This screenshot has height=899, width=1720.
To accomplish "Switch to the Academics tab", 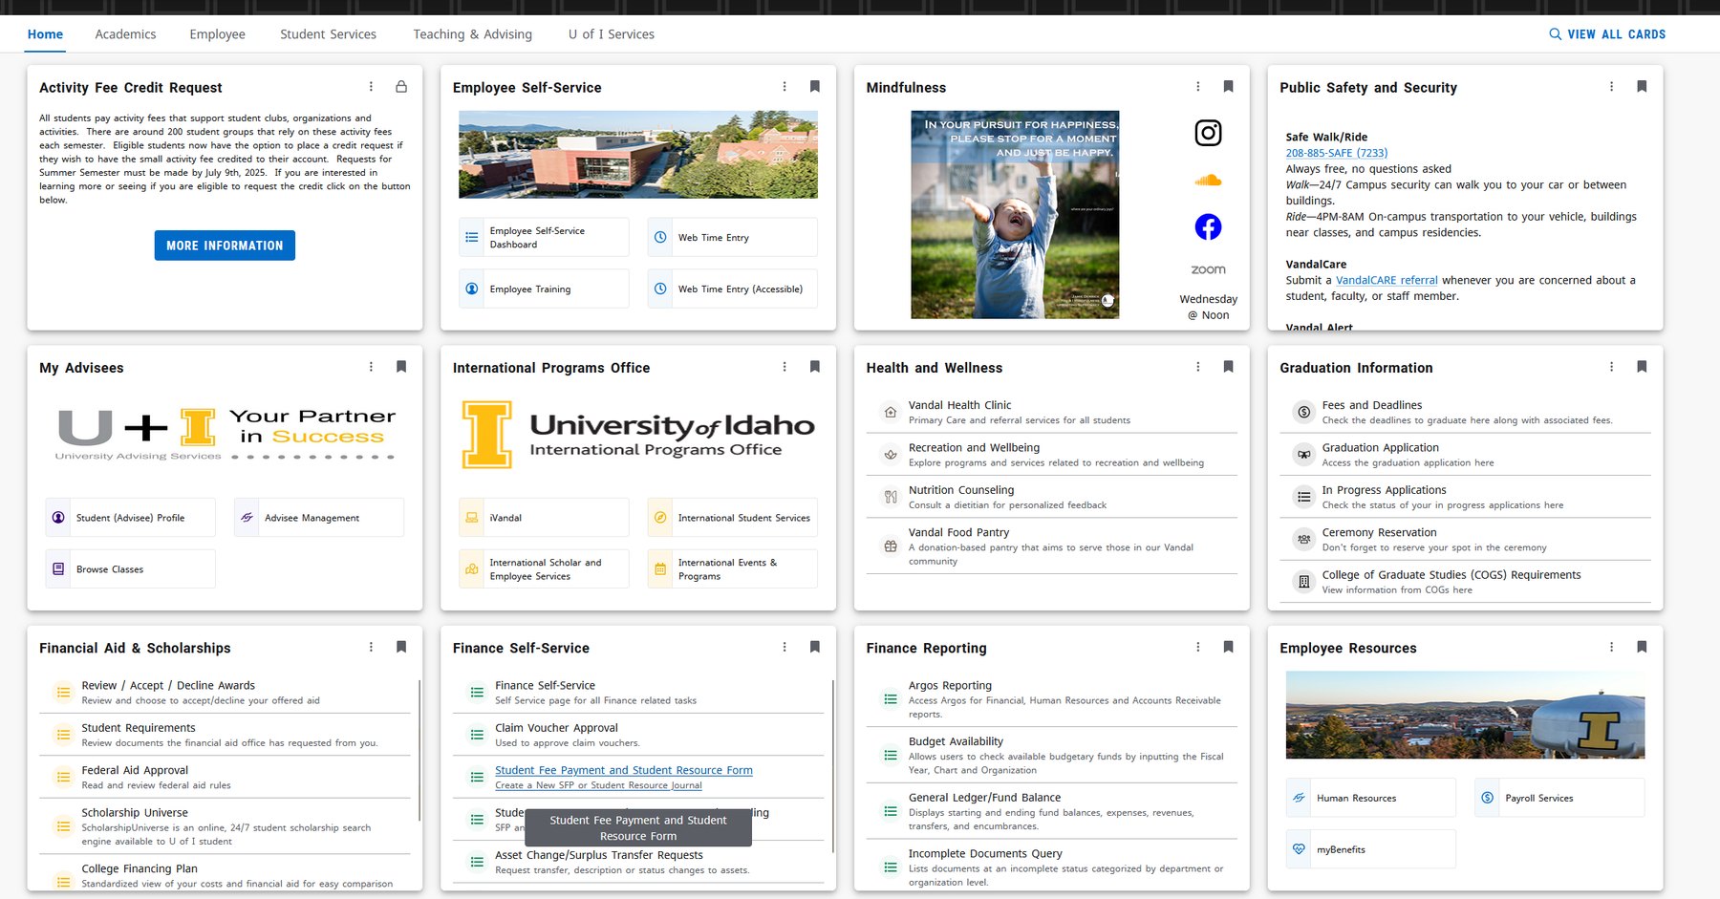I will pyautogui.click(x=125, y=34).
